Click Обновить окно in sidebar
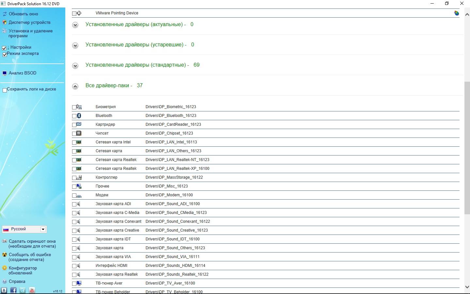 coord(23,14)
